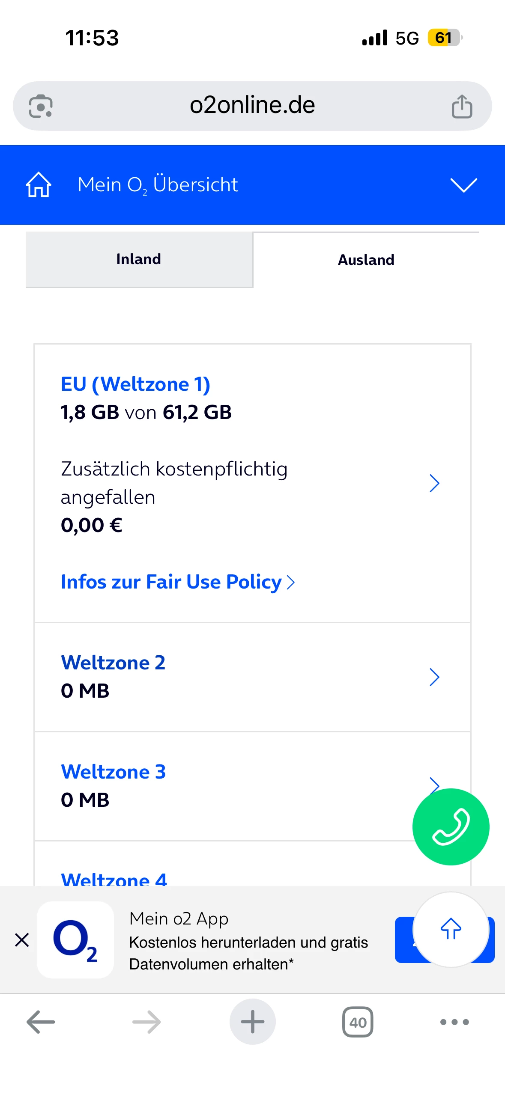Open the browser tabs overview showing 40

358,1022
